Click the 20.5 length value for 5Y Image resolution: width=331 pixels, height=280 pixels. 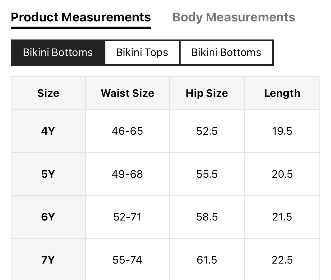tap(282, 174)
